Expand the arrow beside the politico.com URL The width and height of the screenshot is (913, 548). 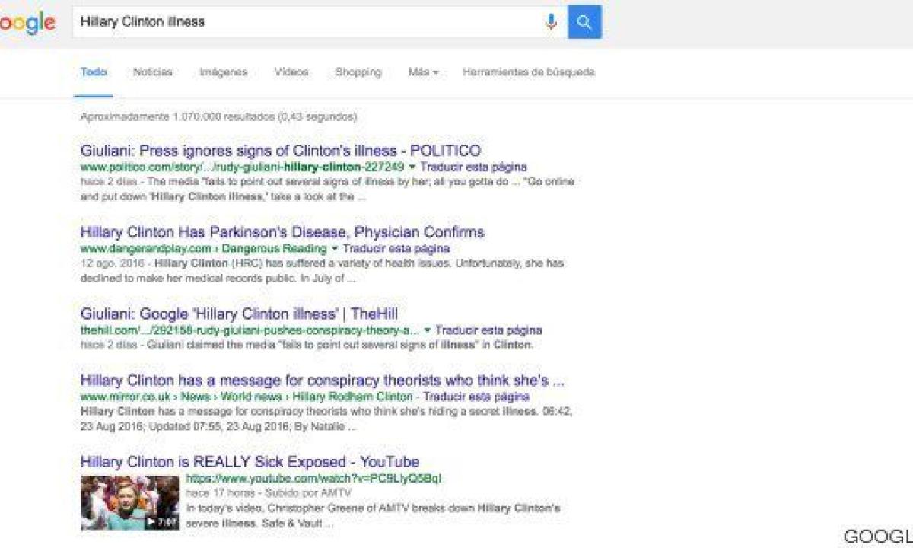click(x=412, y=167)
